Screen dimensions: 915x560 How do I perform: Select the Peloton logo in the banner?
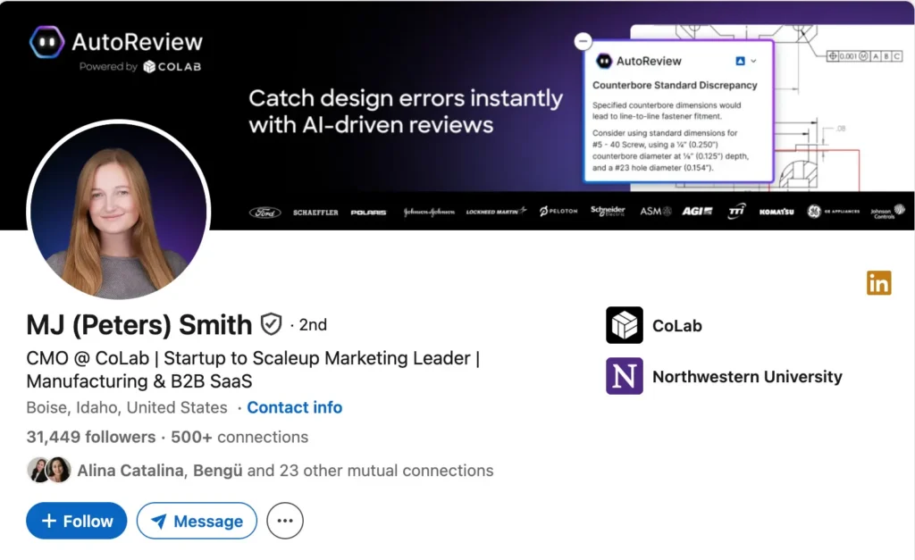558,212
